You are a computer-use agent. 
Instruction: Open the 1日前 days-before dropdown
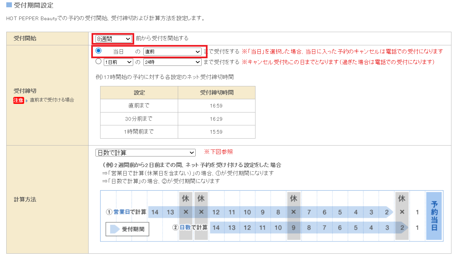(118, 62)
